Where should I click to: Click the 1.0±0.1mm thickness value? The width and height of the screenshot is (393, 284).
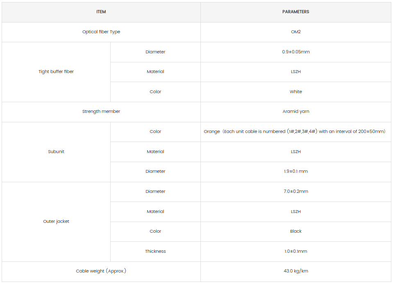click(x=295, y=252)
